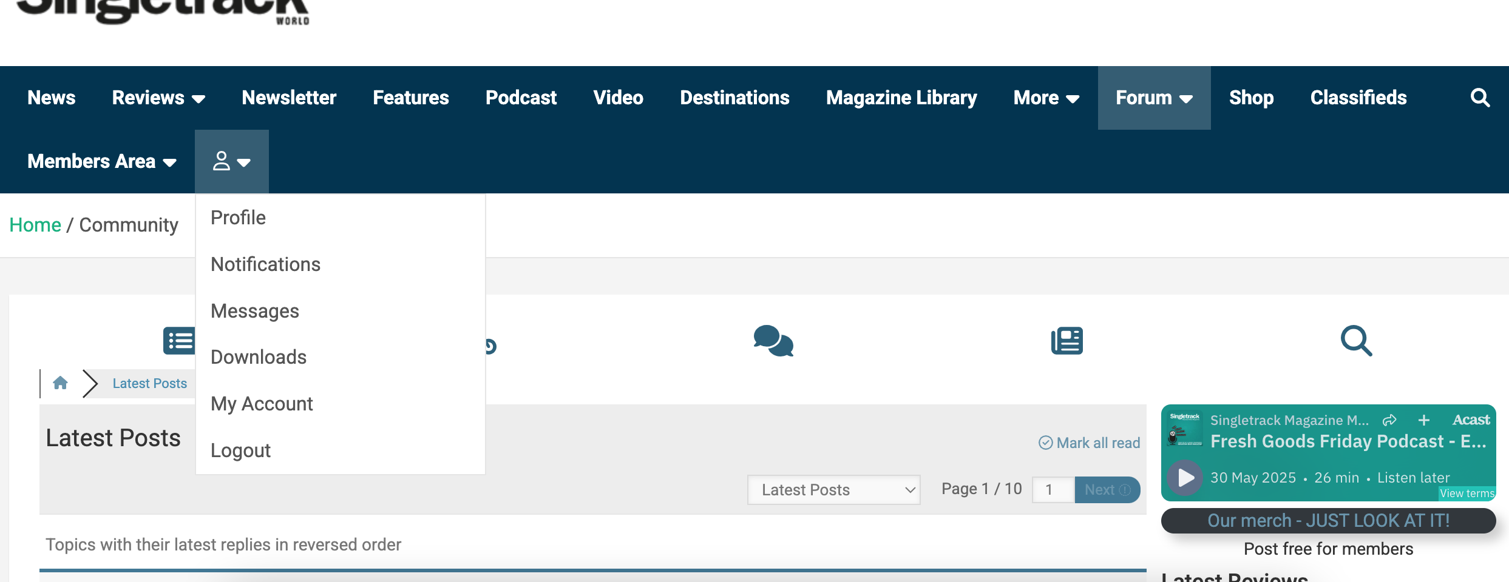This screenshot has height=582, width=1509.
Task: Click the Our merch banner button
Action: tap(1328, 521)
